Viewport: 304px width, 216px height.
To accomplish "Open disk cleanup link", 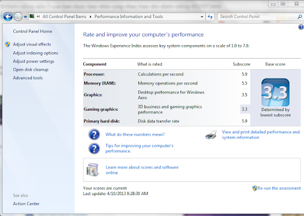I will (x=30, y=69).
